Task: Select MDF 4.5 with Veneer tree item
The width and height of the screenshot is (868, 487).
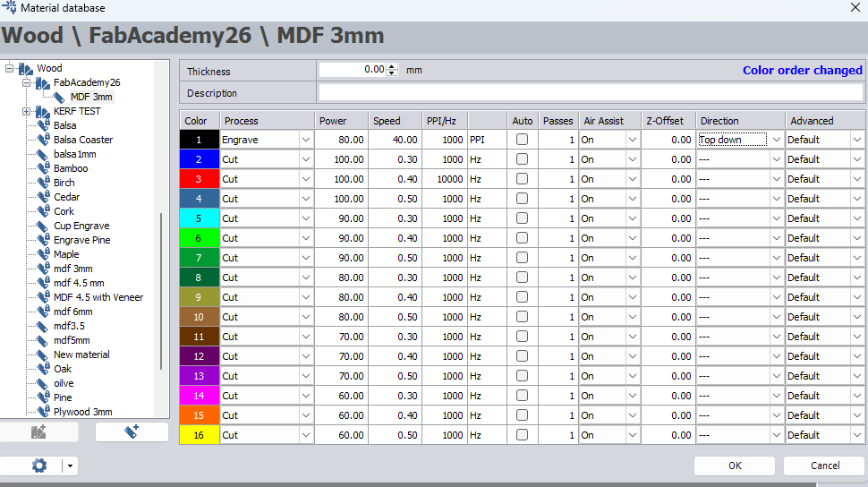Action: click(98, 297)
